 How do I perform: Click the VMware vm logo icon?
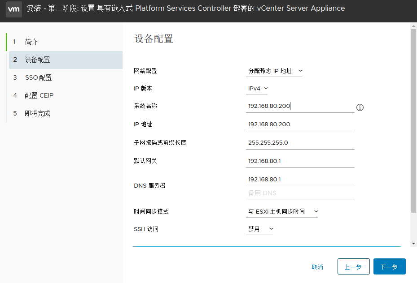14,9
